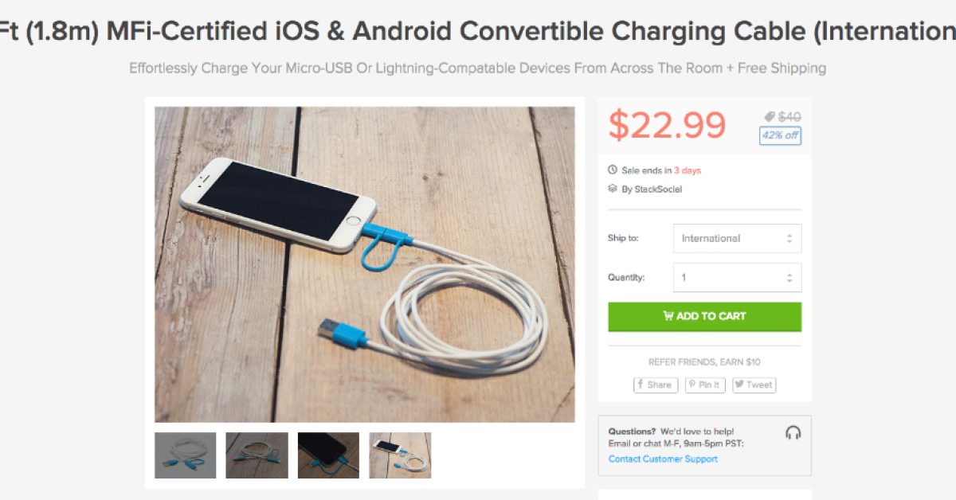Click the Refer Friends, Earn $10 text
The width and height of the screenshot is (956, 500).
pyautogui.click(x=704, y=362)
